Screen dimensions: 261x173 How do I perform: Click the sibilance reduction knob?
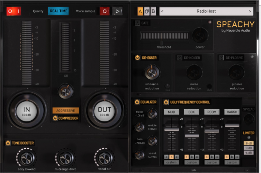point(152,72)
